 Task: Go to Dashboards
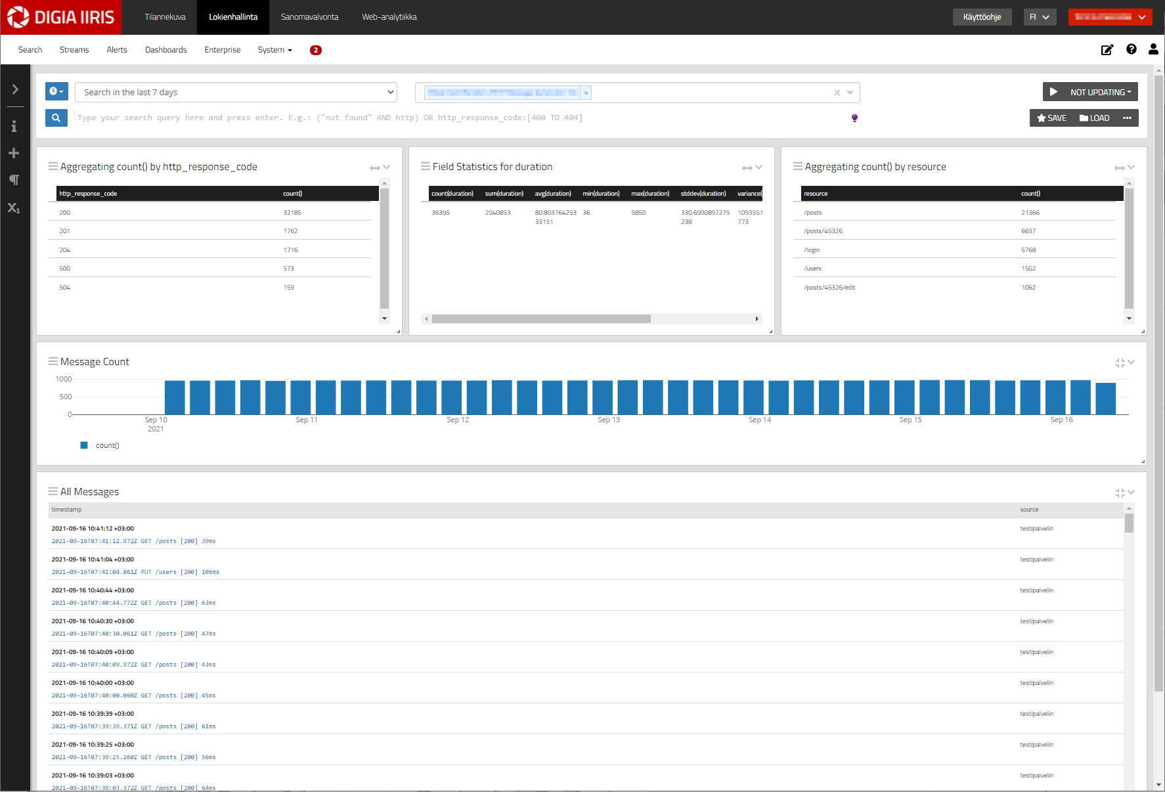pos(165,50)
